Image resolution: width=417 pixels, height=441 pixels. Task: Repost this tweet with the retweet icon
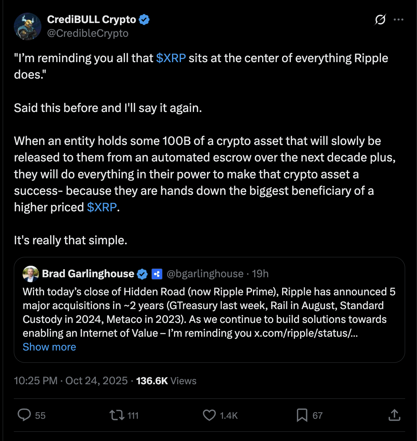pos(117,415)
